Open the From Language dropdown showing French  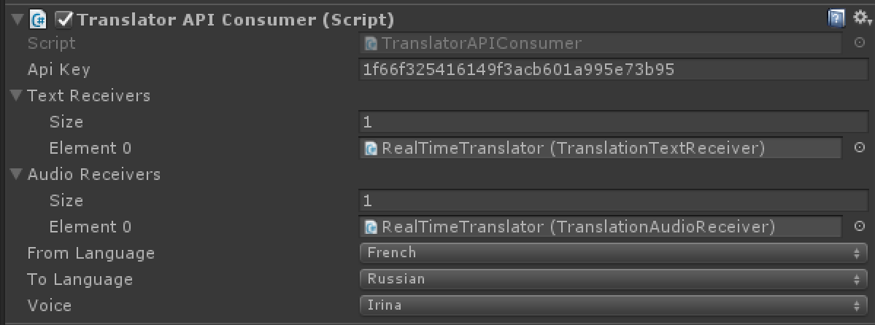click(613, 253)
